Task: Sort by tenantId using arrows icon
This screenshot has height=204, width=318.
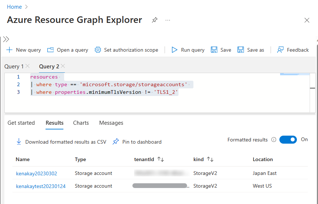Action: coord(161,160)
